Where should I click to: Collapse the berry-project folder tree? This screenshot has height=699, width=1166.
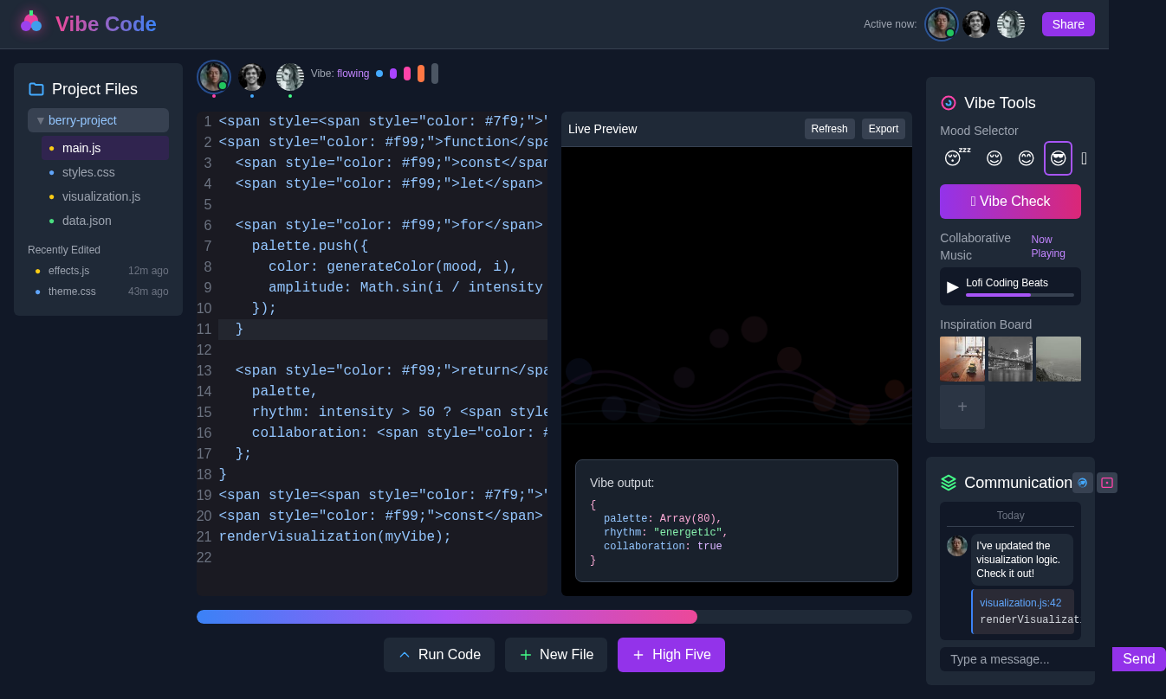click(x=40, y=120)
